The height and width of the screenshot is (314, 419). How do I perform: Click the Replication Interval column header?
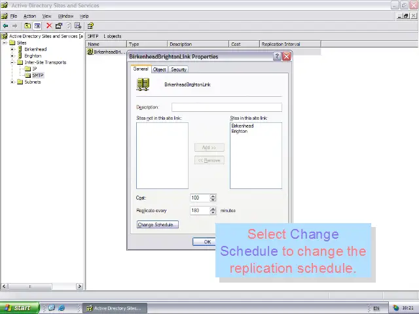(x=290, y=44)
